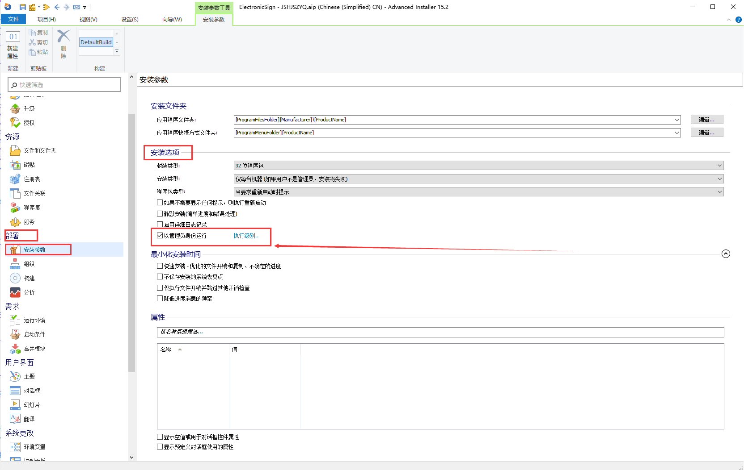Viewport: 744px width, 470px height.
Task: Click the 快速筛选 (quick filter) search box
Action: (64, 85)
